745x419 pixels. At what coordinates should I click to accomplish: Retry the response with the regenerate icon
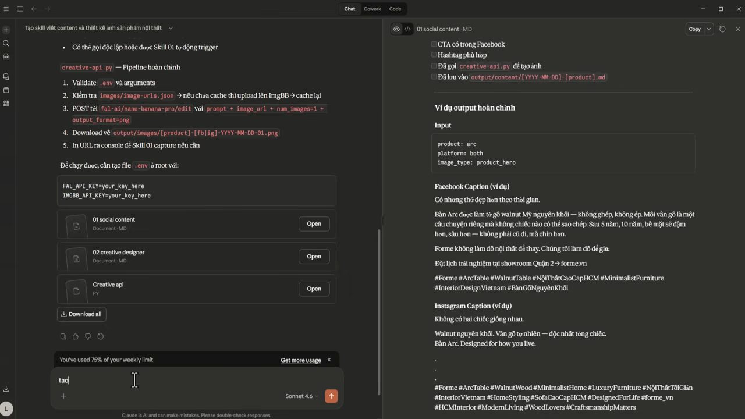click(101, 336)
